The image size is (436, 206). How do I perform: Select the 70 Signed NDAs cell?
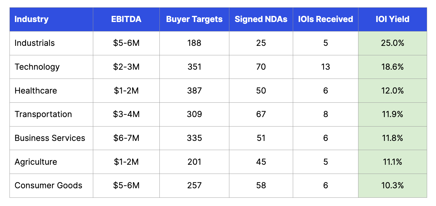pyautogui.click(x=261, y=67)
